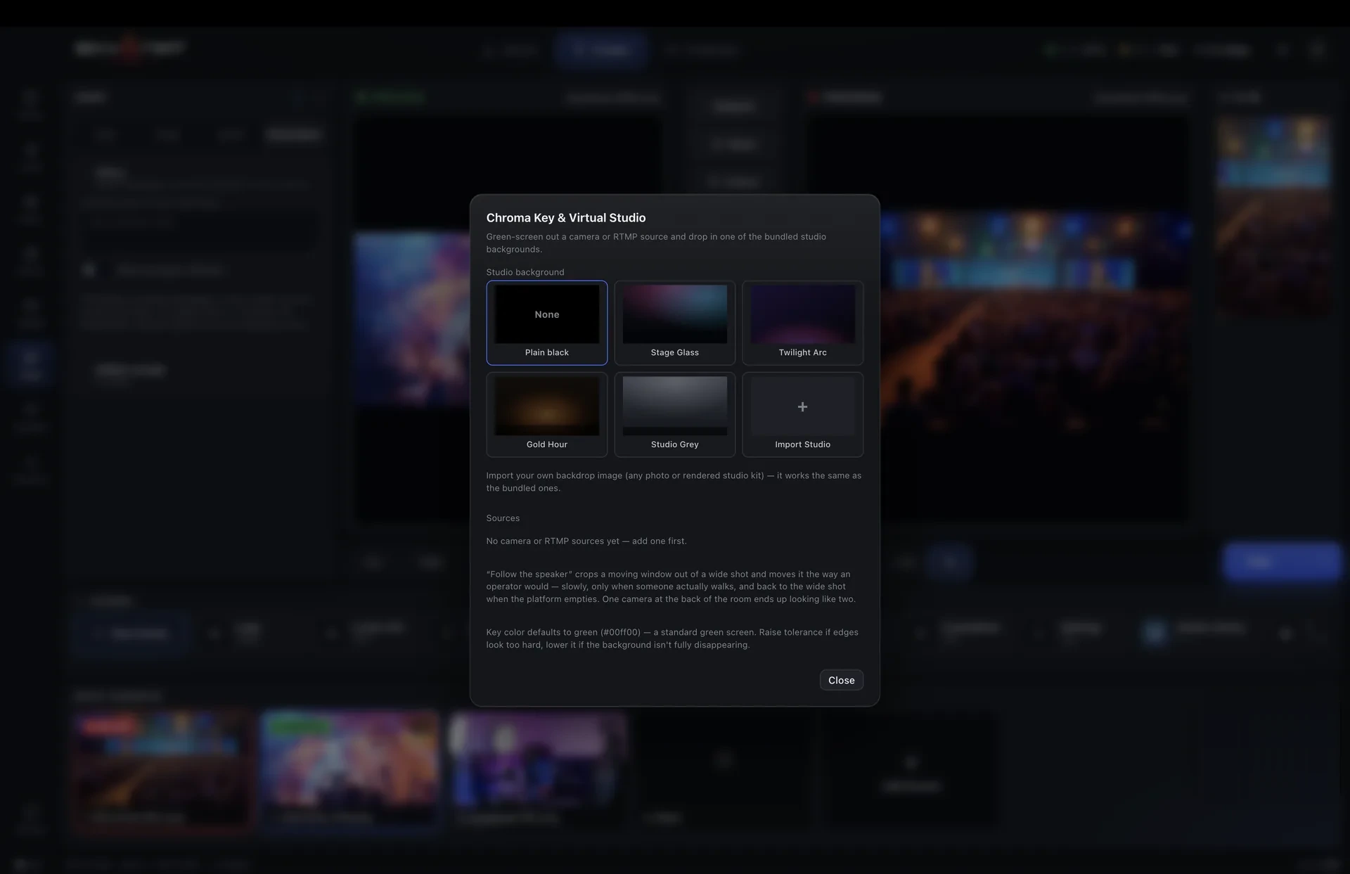Click "No camera or RTMP sources yet" message
This screenshot has height=874, width=1350.
(x=586, y=541)
